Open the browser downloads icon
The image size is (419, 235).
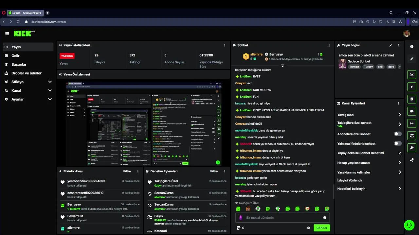point(387,22)
